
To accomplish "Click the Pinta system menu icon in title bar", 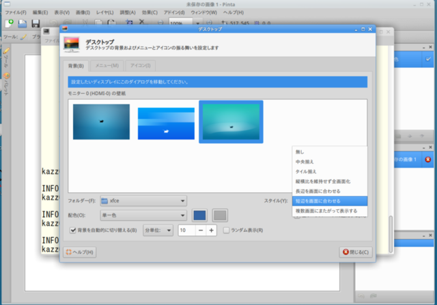I will [x=7, y=4].
